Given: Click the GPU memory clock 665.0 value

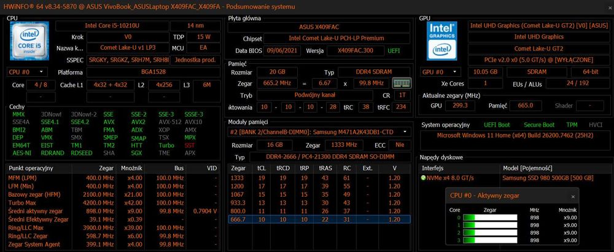Looking at the screenshot, I should coord(525,106).
